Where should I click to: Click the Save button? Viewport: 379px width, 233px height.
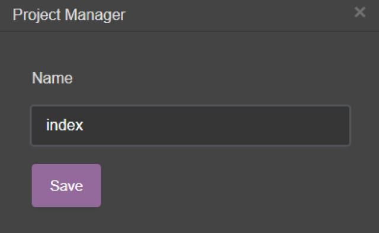point(66,185)
